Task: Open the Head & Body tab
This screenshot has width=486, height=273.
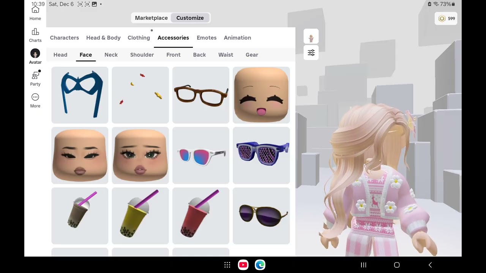Action: pyautogui.click(x=103, y=38)
